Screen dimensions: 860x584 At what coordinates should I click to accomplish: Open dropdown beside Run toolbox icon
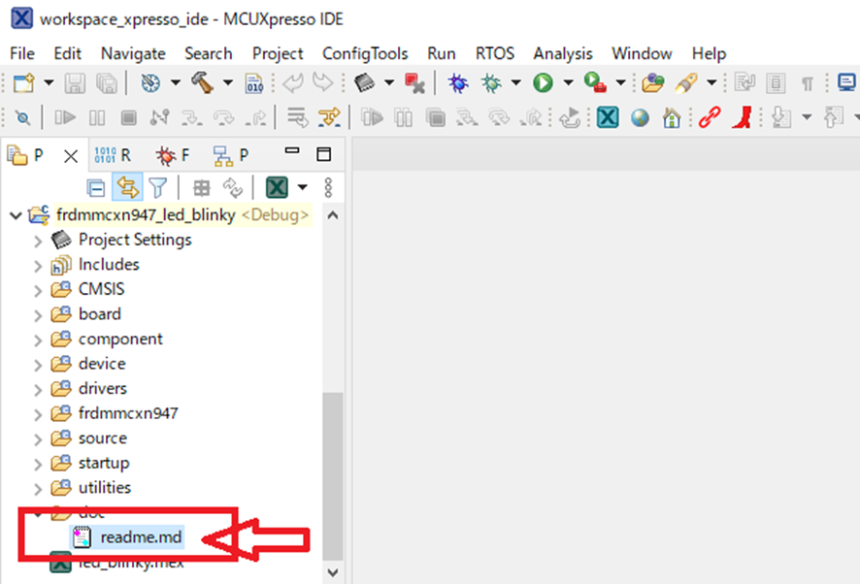[x=620, y=82]
